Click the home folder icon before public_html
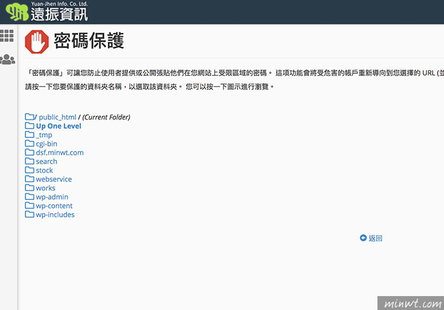The width and height of the screenshot is (444, 310). (29, 116)
